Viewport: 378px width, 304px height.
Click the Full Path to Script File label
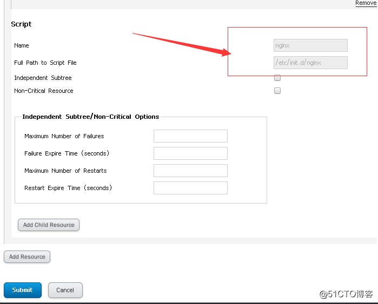click(45, 63)
